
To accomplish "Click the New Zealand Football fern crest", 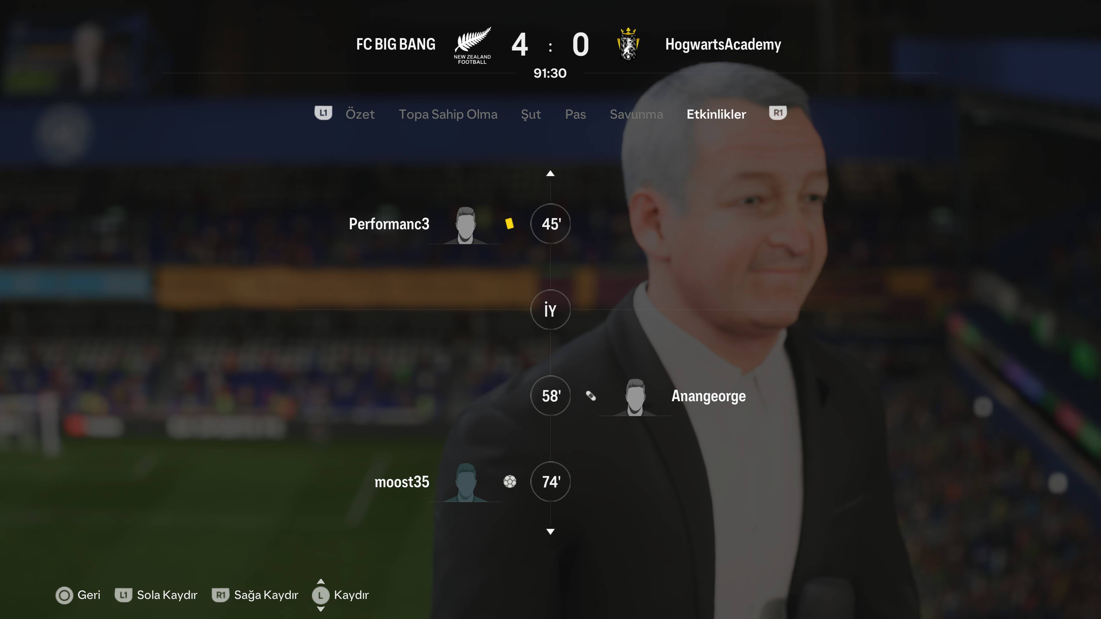I will [x=472, y=45].
